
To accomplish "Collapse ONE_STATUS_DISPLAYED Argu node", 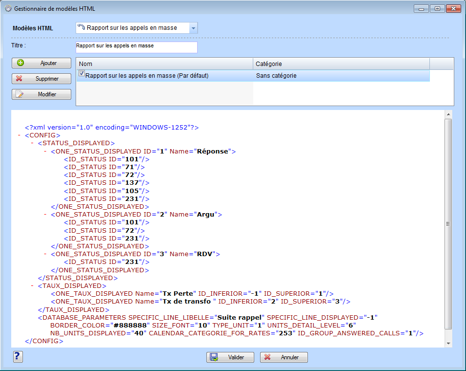I will (45, 215).
